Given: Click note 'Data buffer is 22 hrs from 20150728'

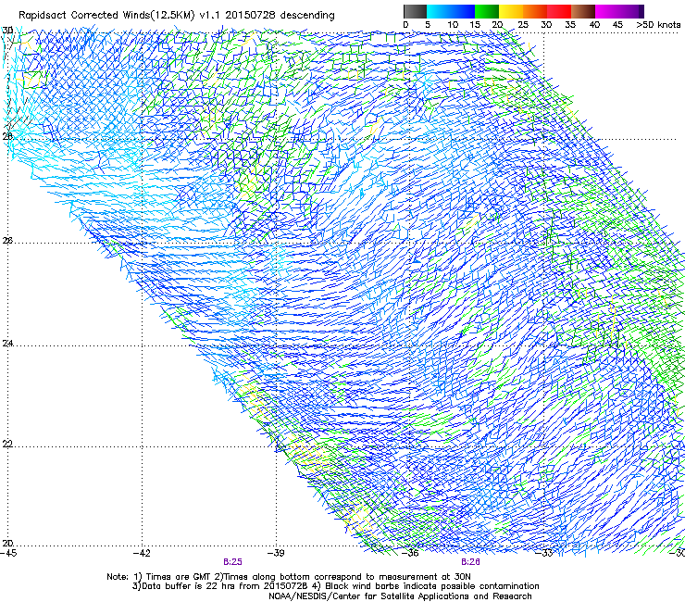Looking at the screenshot, I should (225, 586).
